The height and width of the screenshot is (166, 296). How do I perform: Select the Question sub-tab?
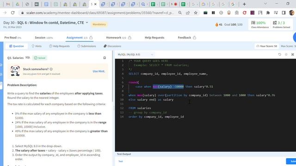[x=17, y=46]
